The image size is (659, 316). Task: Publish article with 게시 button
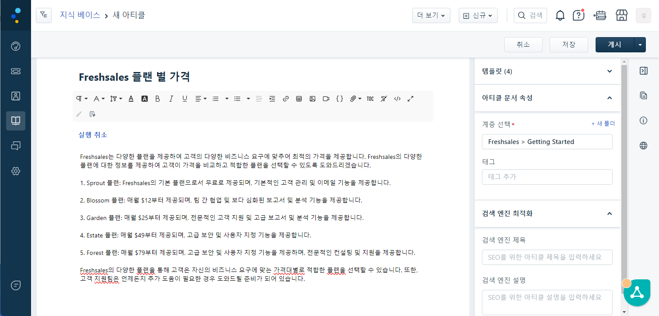coord(615,45)
